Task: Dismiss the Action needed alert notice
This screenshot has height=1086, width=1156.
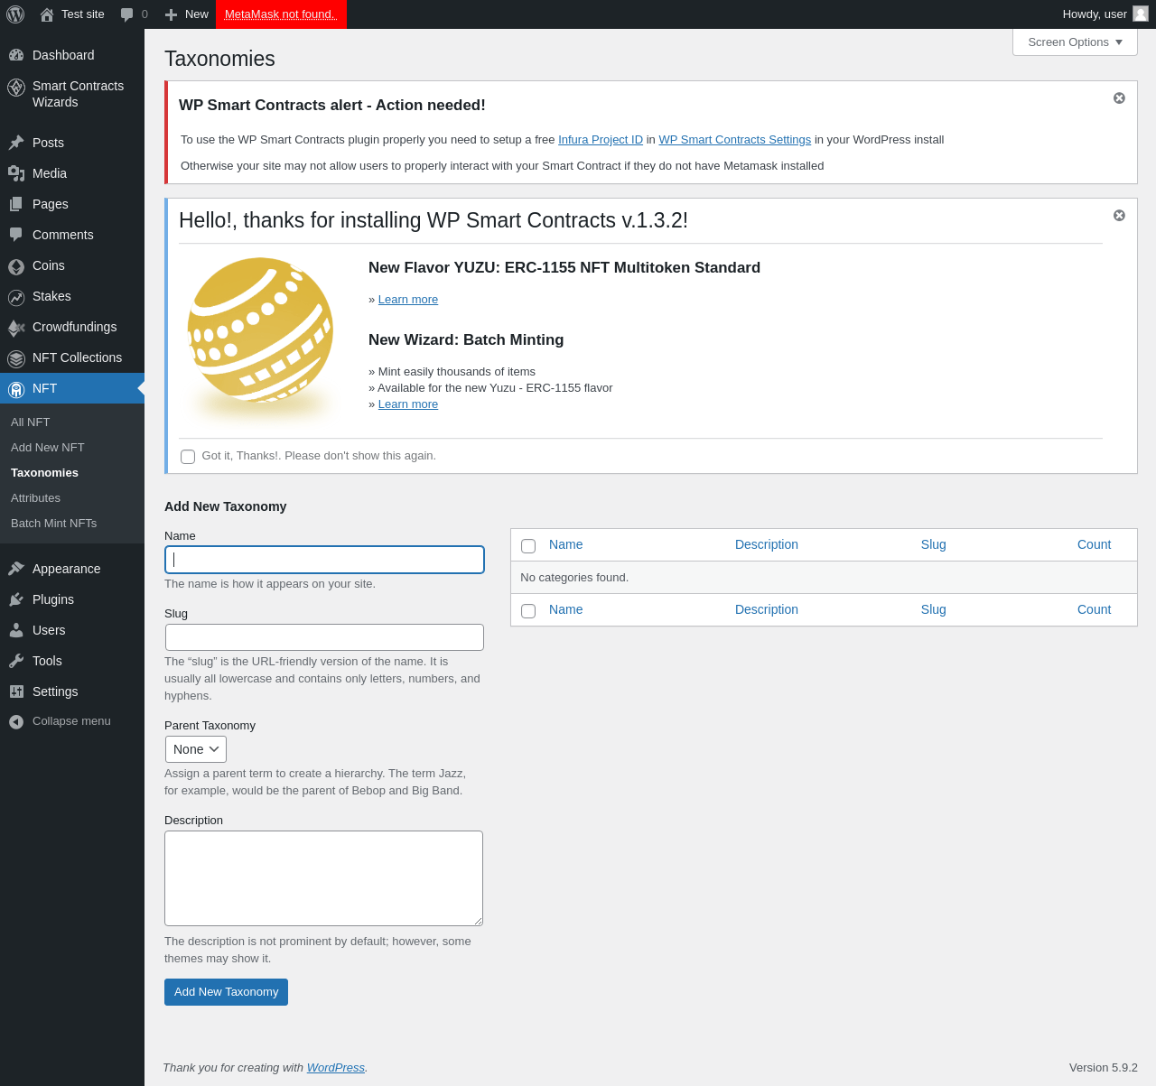Action: (1119, 97)
